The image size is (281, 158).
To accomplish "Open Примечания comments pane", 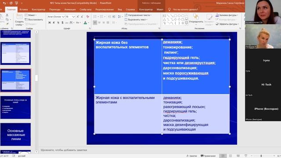I will point(208,156).
